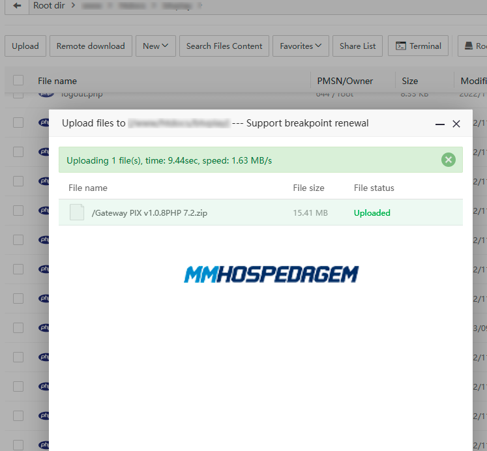The image size is (487, 451).
Task: Expand the New dropdown
Action: (x=156, y=46)
